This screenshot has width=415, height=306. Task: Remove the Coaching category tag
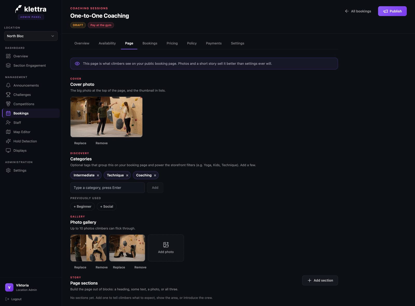pos(155,175)
